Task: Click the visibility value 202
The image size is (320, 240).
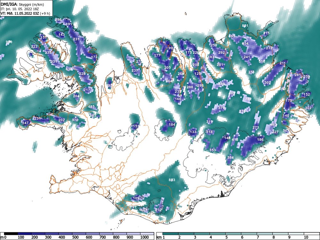Action: [61, 120]
